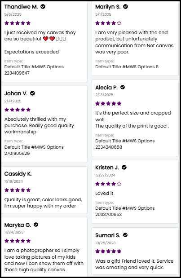
Task: Click verified checkmark beside Marilyn S.
Action: coord(125,7)
